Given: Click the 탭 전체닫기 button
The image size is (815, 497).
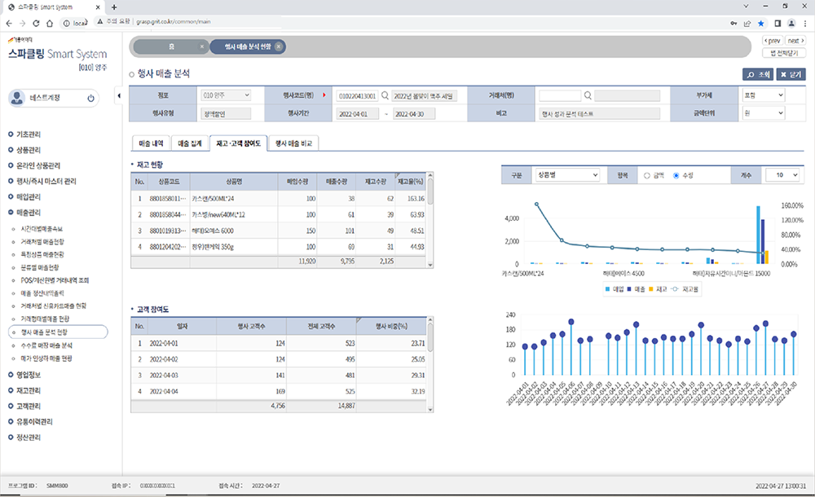Looking at the screenshot, I should point(784,53).
